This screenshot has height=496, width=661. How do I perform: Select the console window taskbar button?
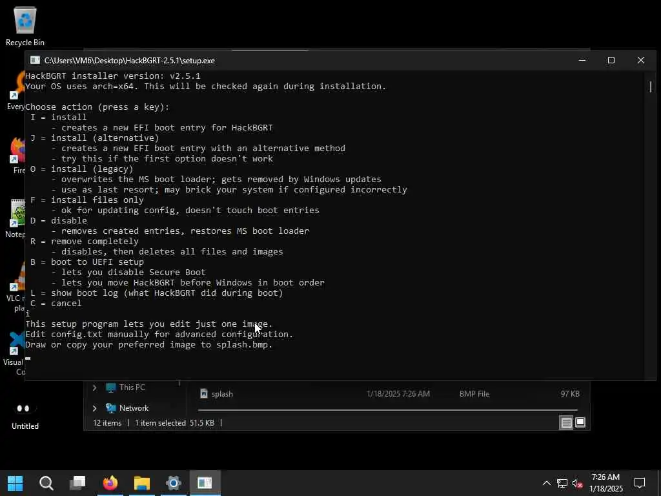tap(205, 483)
